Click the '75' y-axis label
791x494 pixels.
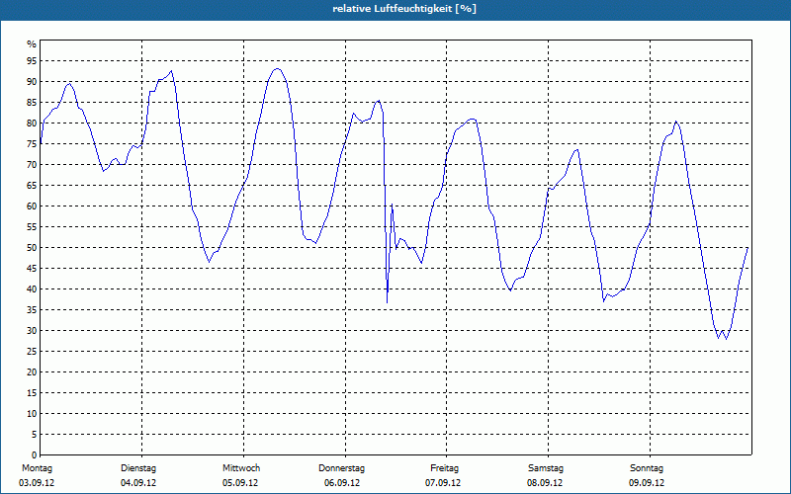(x=32, y=144)
